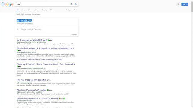Image resolution: width=193 pixels, height=108 pixels.
Task: Click the search magnifier icon
Action: [76, 4]
